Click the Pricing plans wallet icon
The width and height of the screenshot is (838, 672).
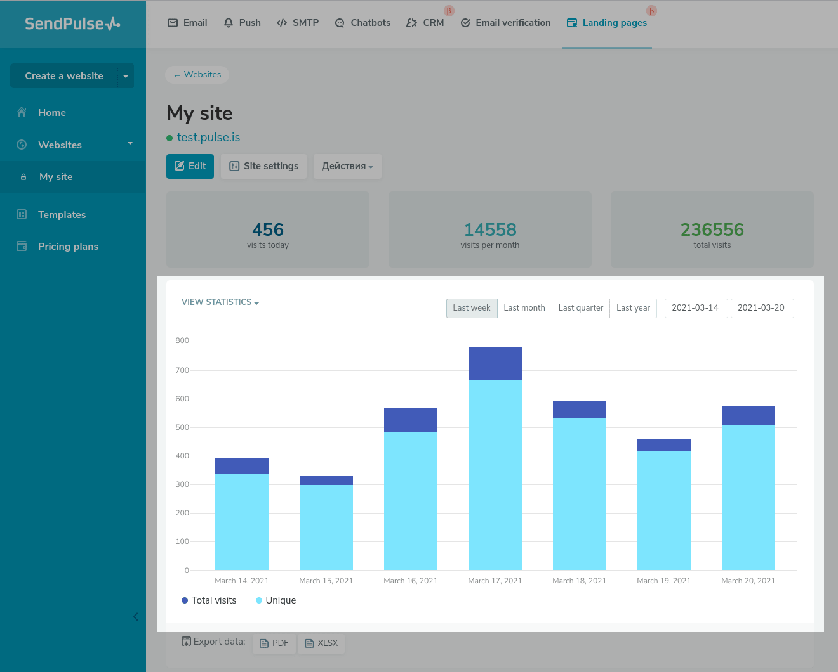22,246
